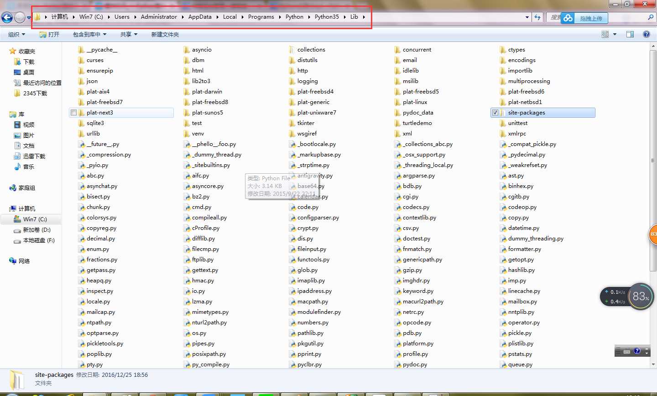Select 家庭组 in the navigation pane
The width and height of the screenshot is (657, 396).
22,188
